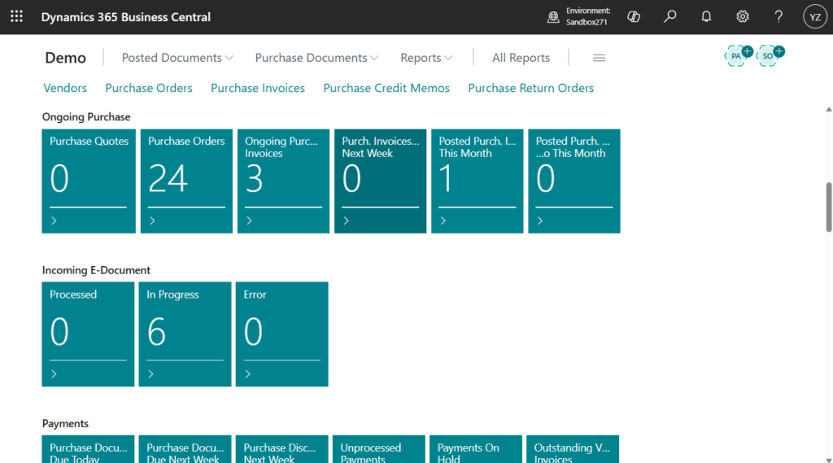Screen dimensions: 833x463
Task: Open the Settings gear icon
Action: coord(742,17)
